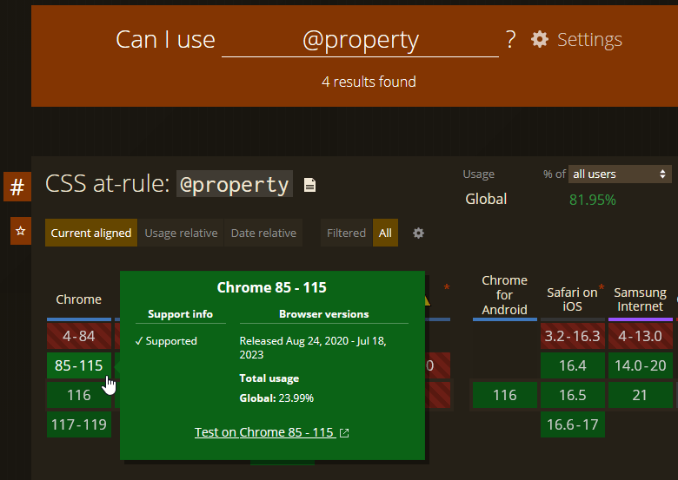Click the Settings gear icon in header
This screenshot has width=678, height=480.
[x=540, y=40]
